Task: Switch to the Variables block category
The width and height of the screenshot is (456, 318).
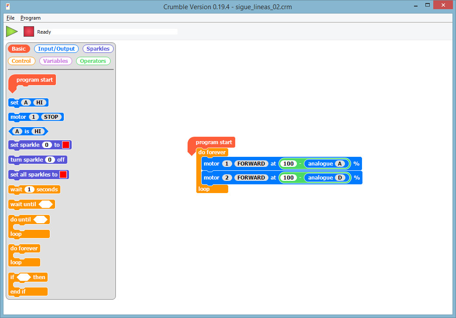Action: tap(56, 61)
